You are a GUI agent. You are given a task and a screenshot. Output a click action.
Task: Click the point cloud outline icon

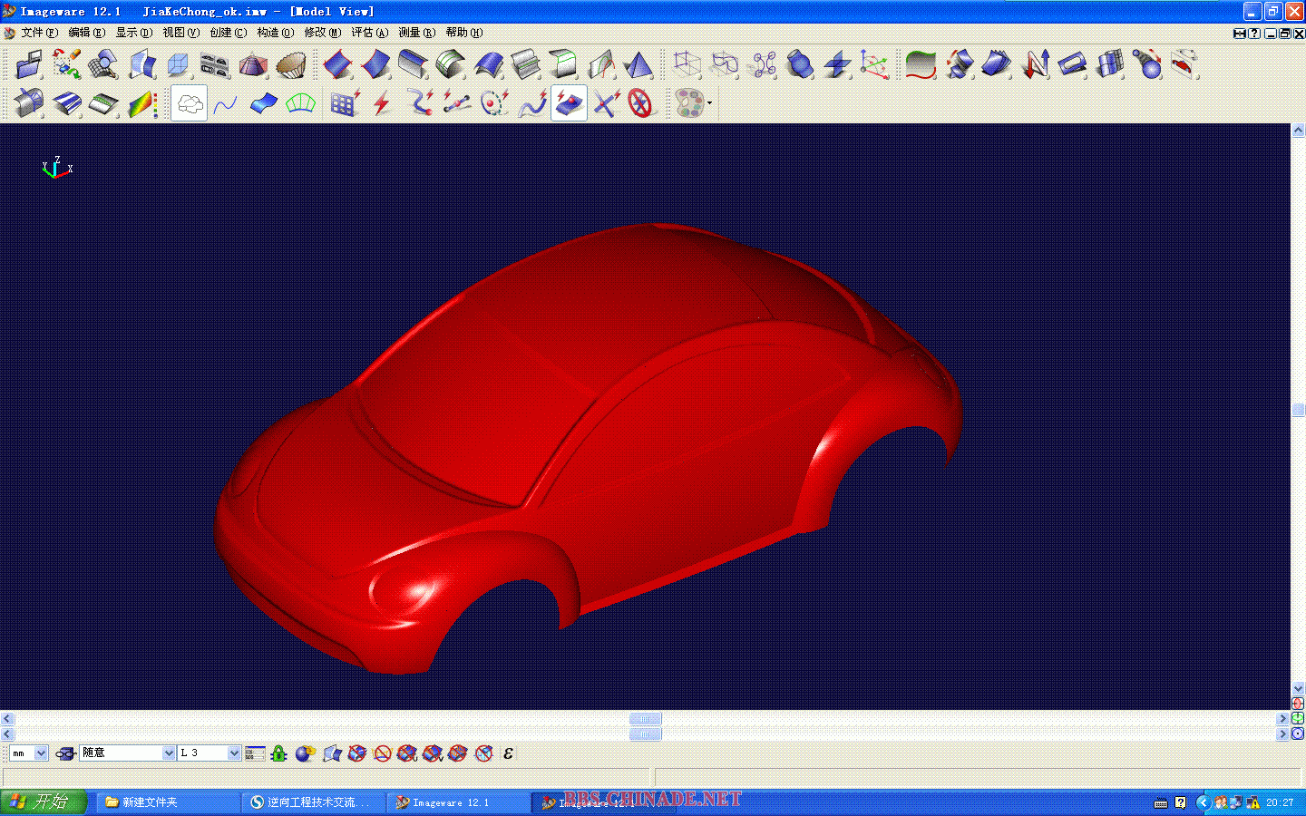pyautogui.click(x=189, y=104)
